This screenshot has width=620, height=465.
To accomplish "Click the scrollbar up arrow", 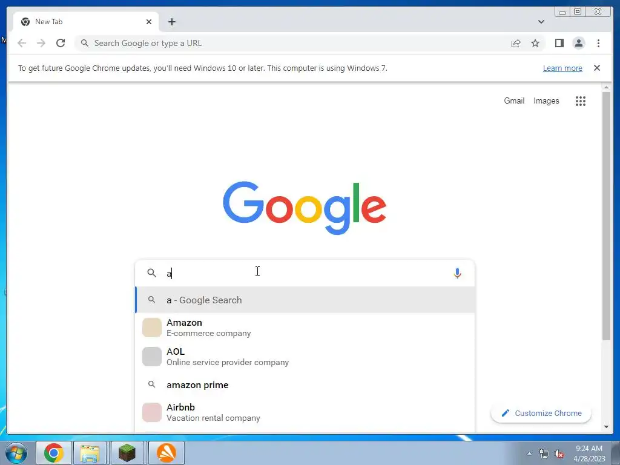I will [606, 87].
